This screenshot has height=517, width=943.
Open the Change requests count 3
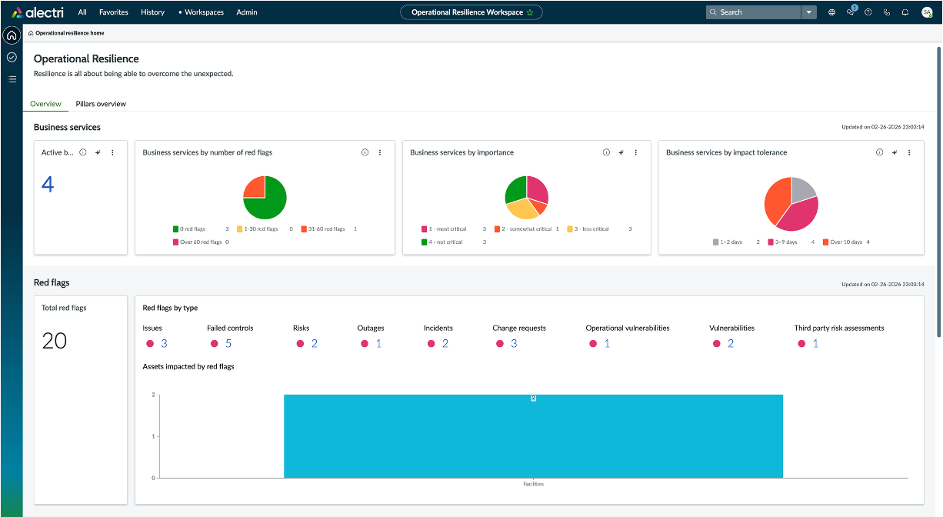[514, 344]
